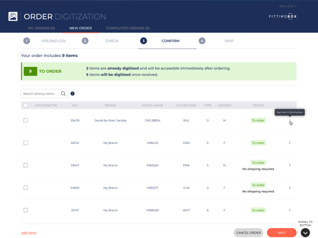The height and width of the screenshot is (238, 318).
Task: Select the checkbox for model MB5412
Action: [x=26, y=143]
